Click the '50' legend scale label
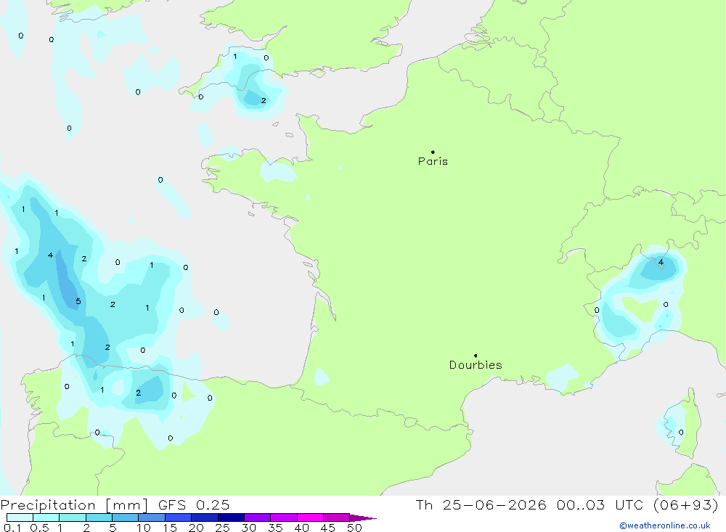Viewport: 726px width, 532px height. [x=354, y=528]
